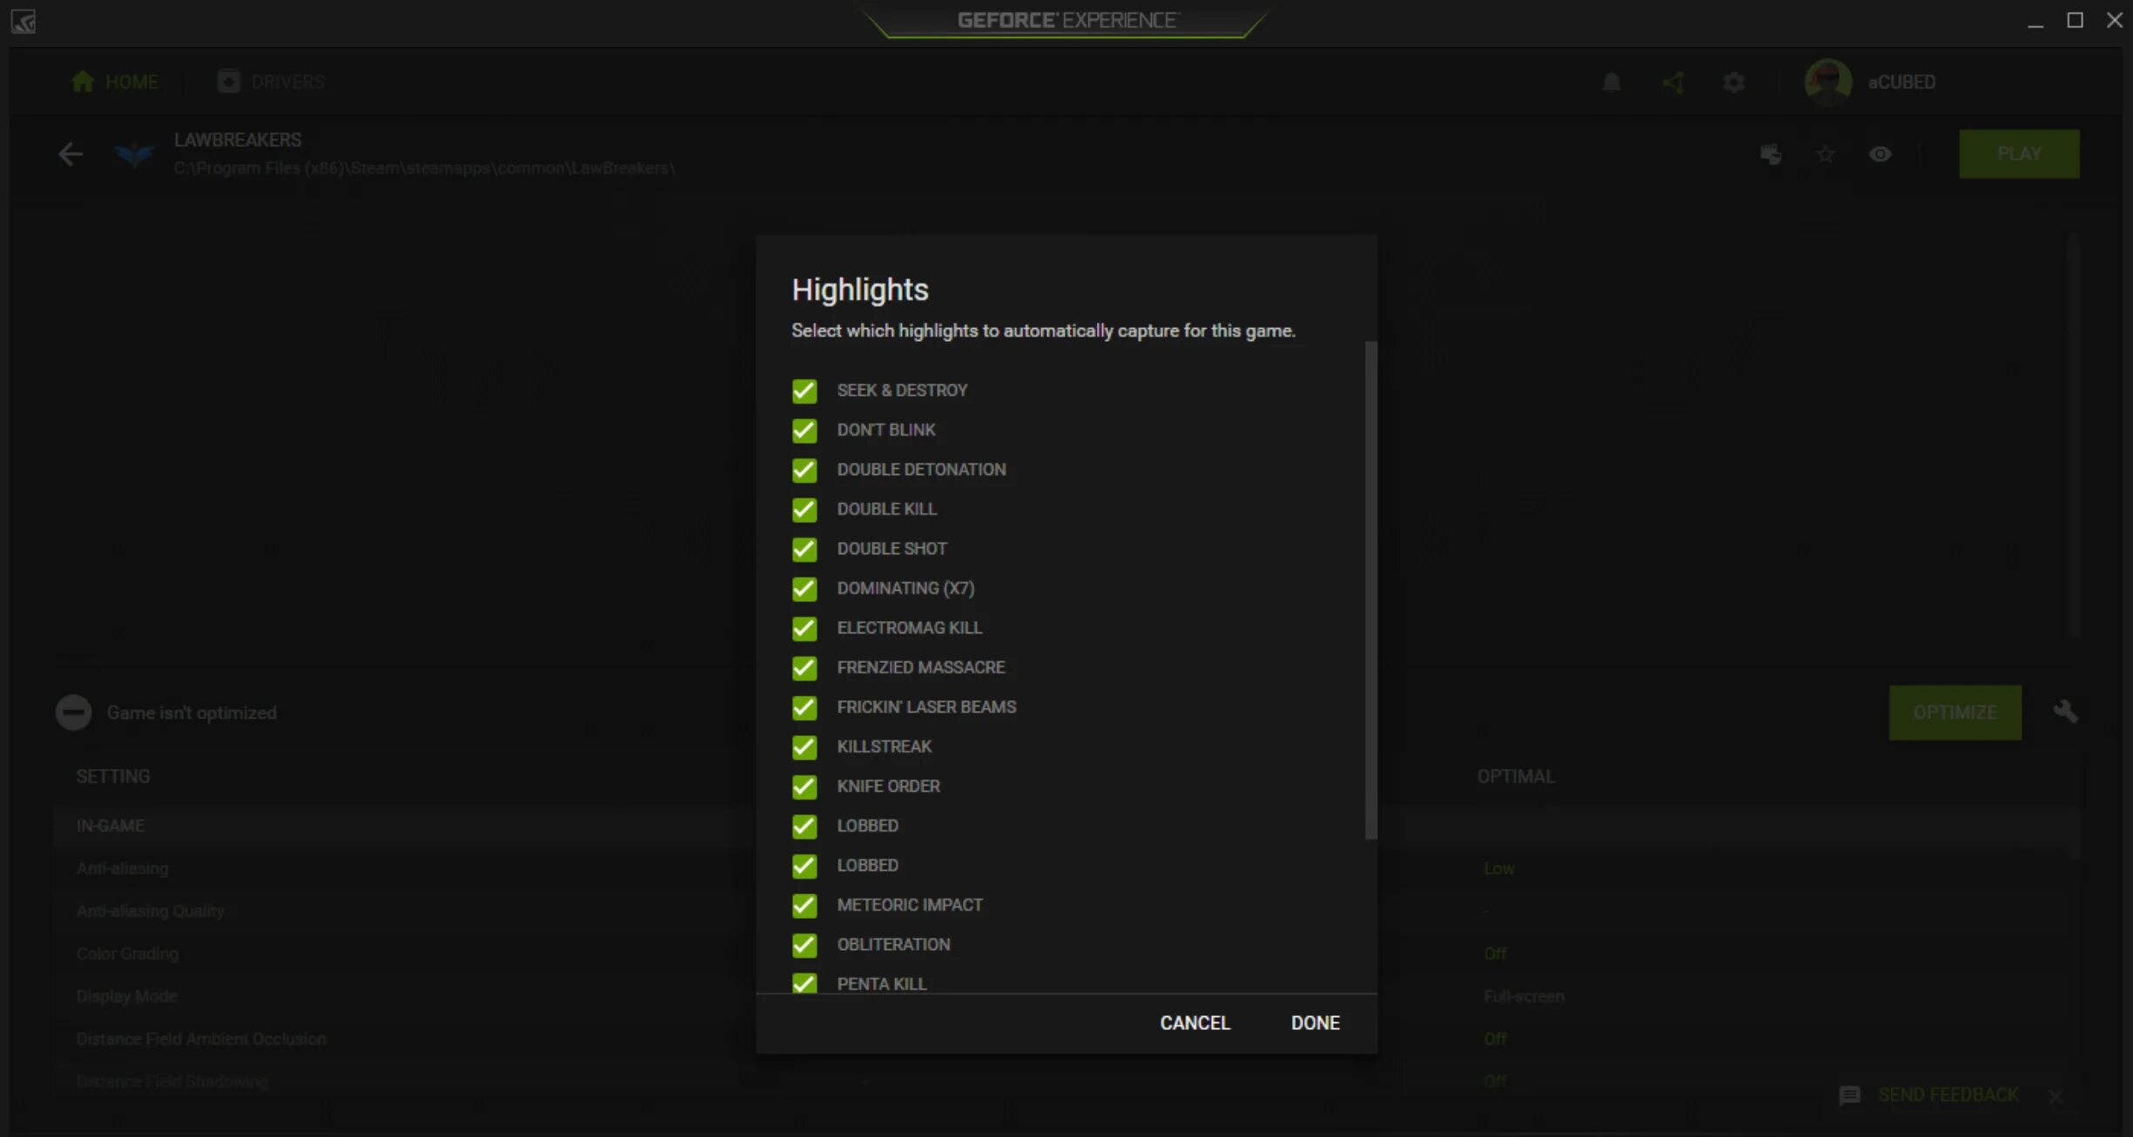Image resolution: width=2133 pixels, height=1137 pixels.
Task: Uncheck the SEEK & DESTROY highlight
Action: tap(804, 391)
